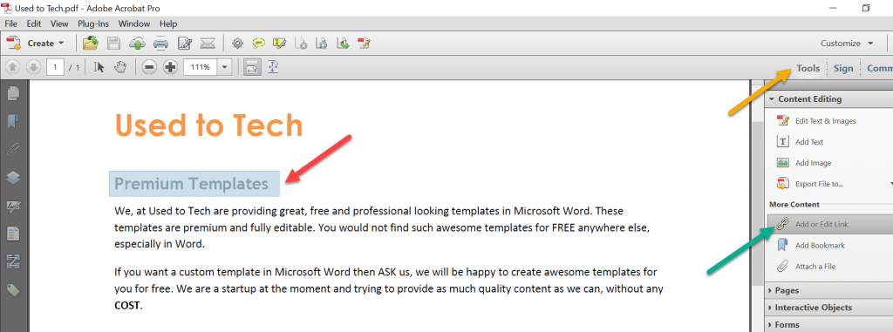Screen dimensions: 893x332
Task: Select Add or Edit Link tool
Action: point(829,224)
